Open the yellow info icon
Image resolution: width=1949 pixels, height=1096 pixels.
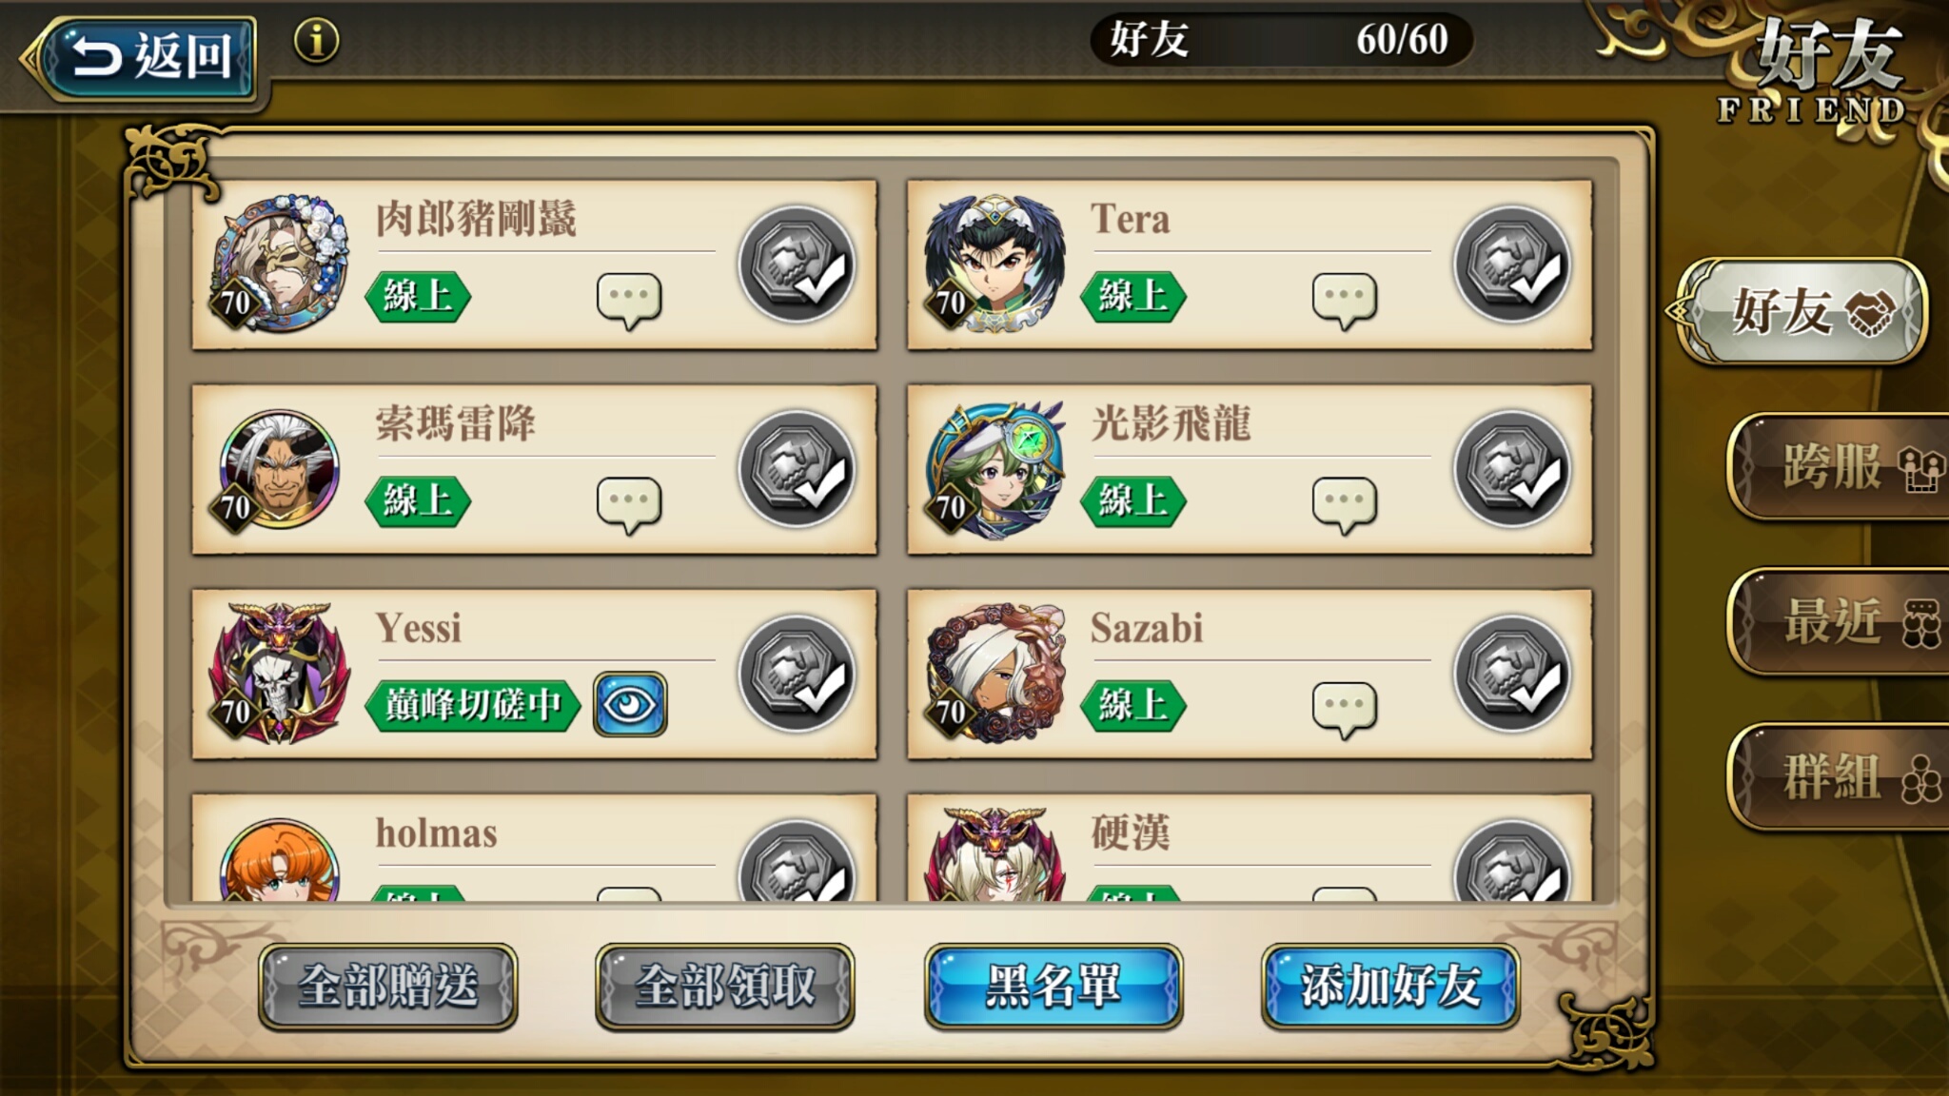click(316, 41)
